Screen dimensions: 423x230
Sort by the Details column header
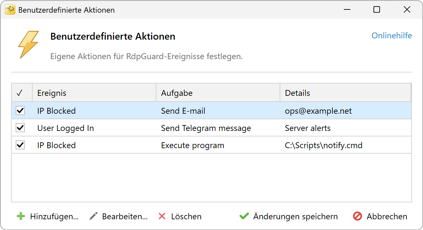point(345,93)
